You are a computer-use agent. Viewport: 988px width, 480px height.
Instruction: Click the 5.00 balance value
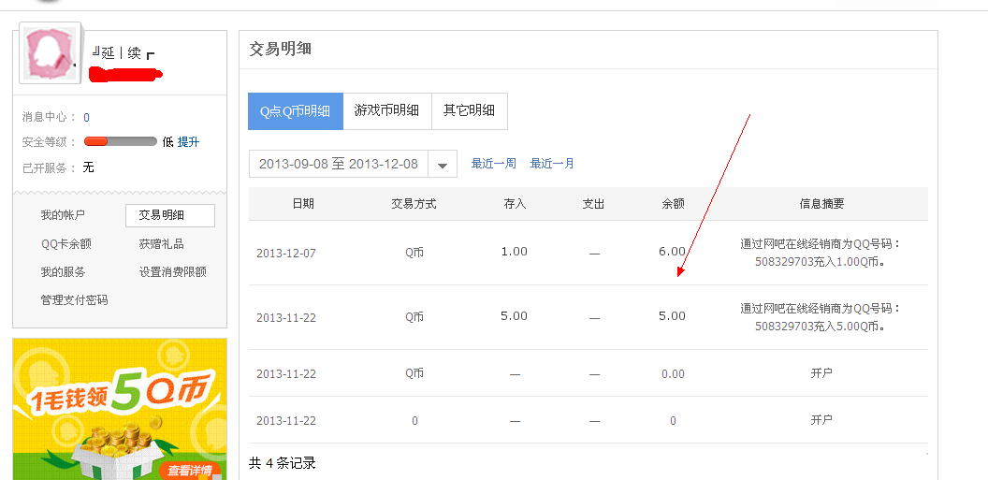673,316
